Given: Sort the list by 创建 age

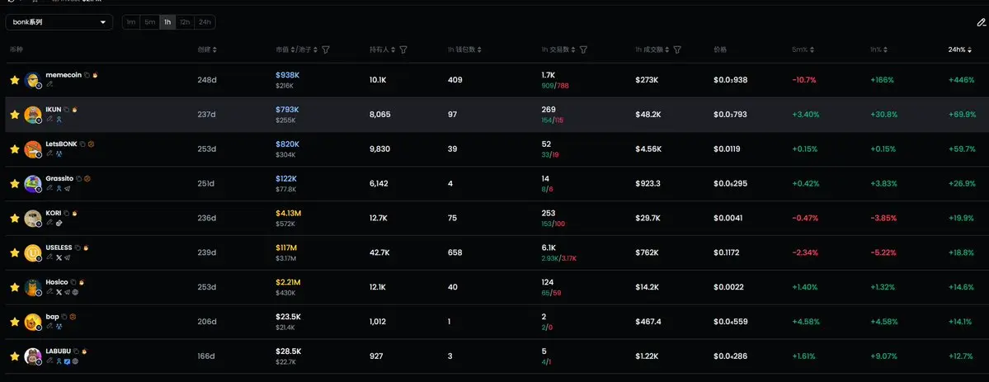Looking at the screenshot, I should pos(207,50).
